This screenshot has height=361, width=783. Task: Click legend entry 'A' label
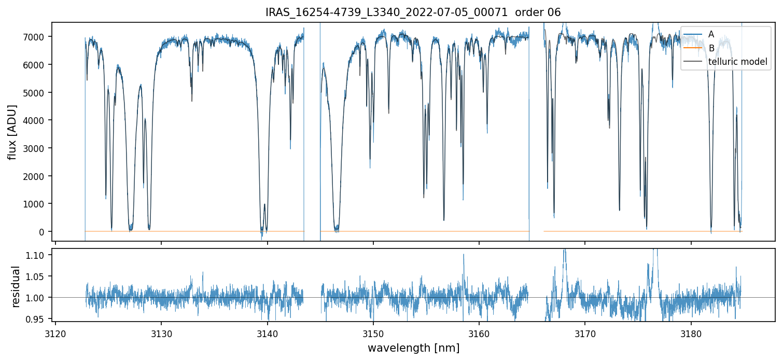[711, 34]
